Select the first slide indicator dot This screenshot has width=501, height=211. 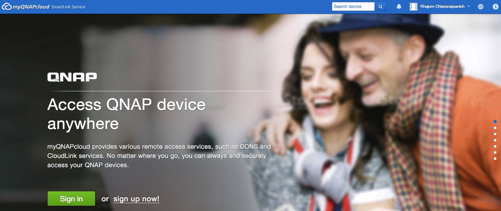(x=495, y=122)
